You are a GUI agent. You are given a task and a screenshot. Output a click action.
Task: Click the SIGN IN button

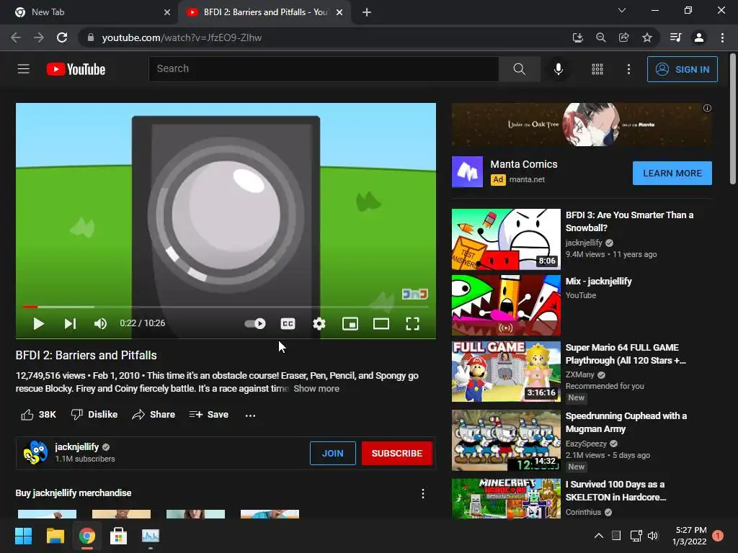pyautogui.click(x=682, y=69)
